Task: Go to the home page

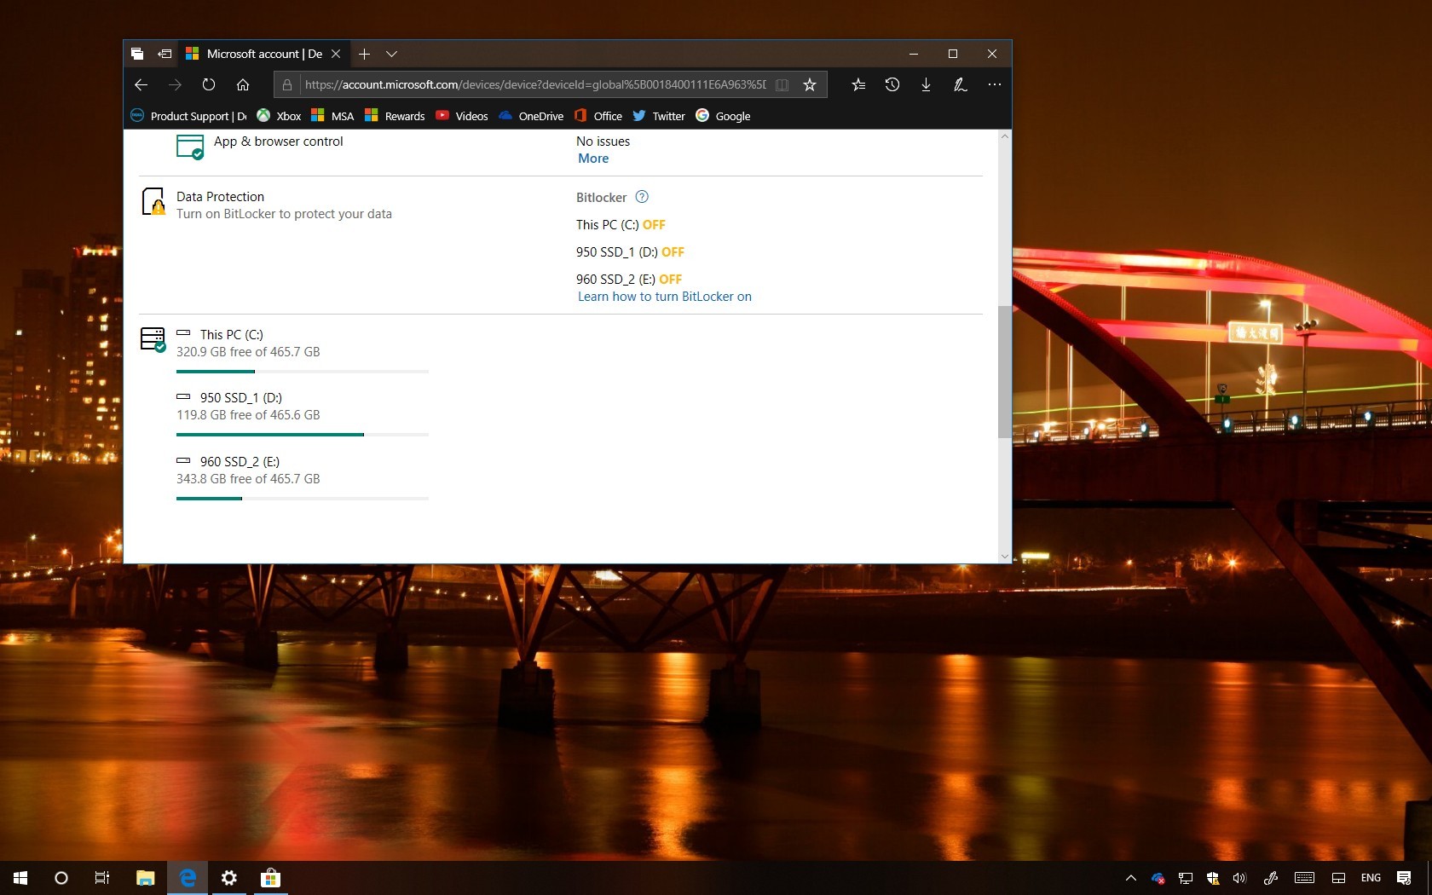Action: click(x=243, y=84)
